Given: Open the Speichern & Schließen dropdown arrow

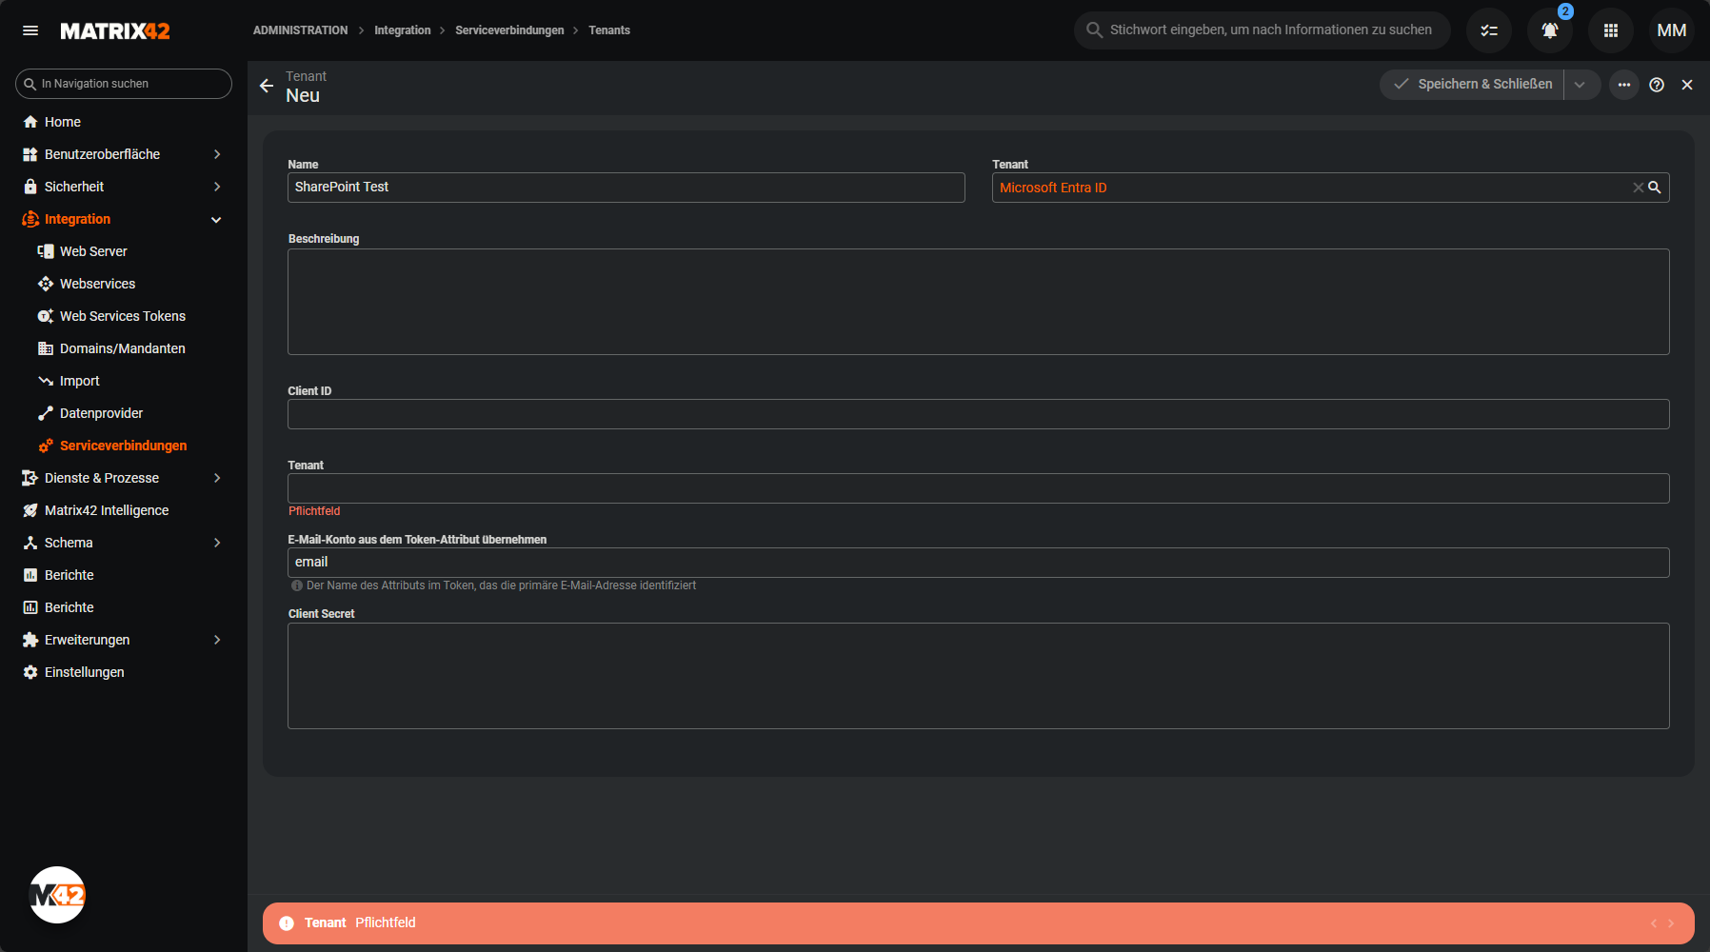Looking at the screenshot, I should 1580,85.
